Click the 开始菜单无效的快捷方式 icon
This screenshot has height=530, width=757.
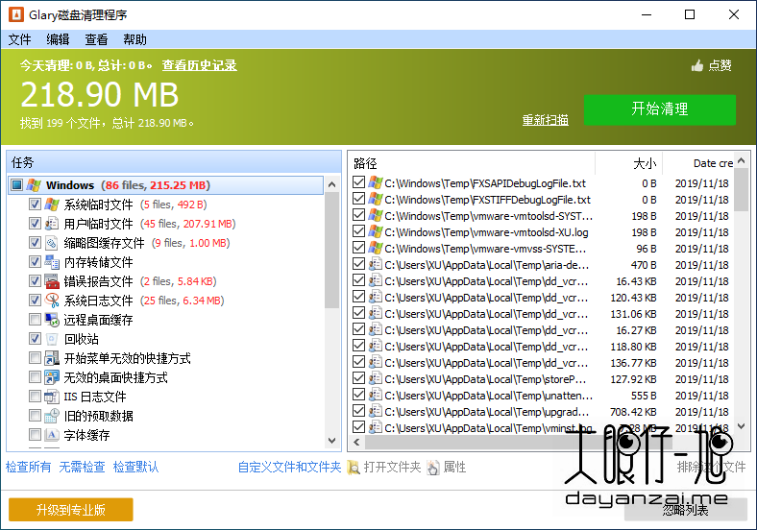click(x=52, y=358)
